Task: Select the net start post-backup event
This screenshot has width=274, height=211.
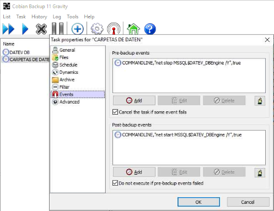Action: [x=178, y=135]
